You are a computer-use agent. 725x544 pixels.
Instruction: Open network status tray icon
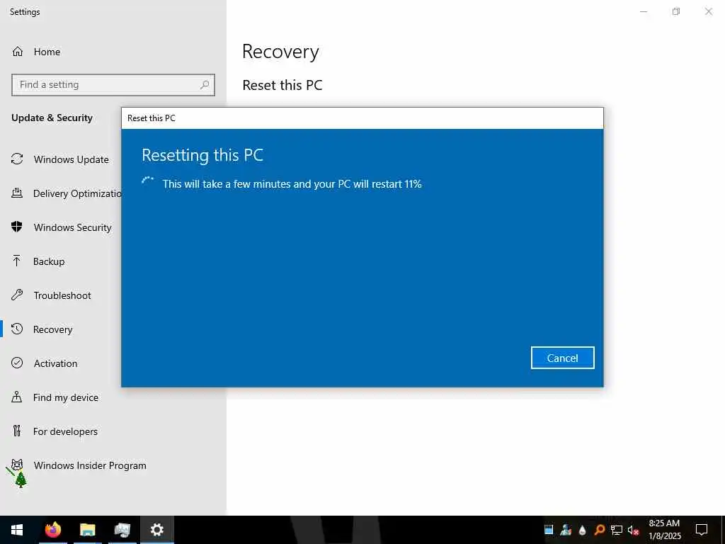click(x=617, y=530)
